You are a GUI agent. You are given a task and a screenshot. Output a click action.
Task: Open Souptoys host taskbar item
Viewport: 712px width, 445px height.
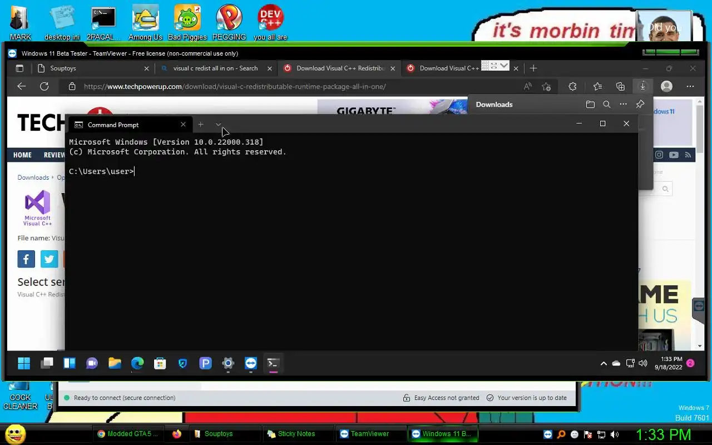[x=225, y=434]
